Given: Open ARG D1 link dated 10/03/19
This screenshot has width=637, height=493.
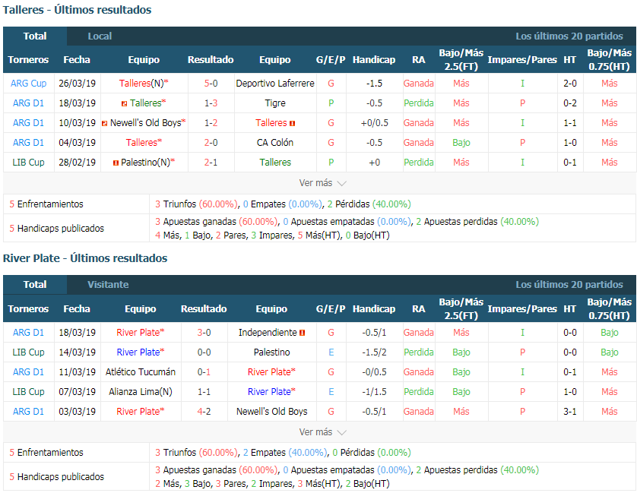Looking at the screenshot, I should tap(28, 122).
